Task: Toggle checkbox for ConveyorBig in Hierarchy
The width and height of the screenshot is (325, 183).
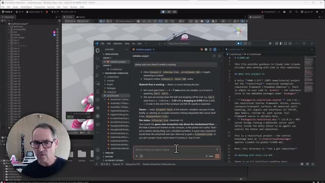Action: [57, 29]
